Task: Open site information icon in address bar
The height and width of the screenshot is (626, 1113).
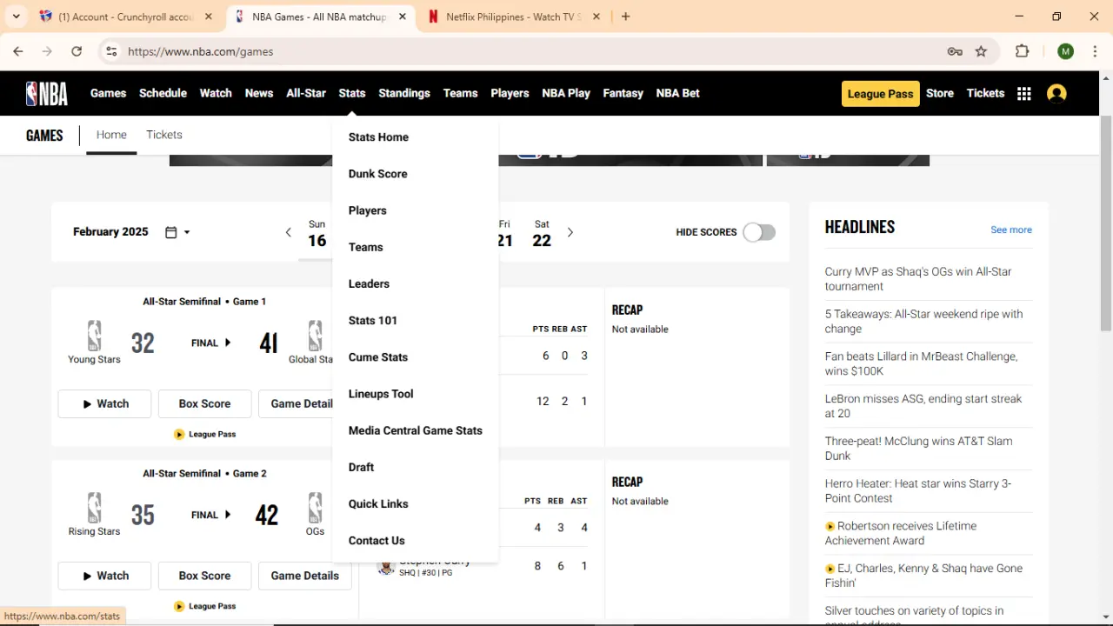Action: point(111,51)
